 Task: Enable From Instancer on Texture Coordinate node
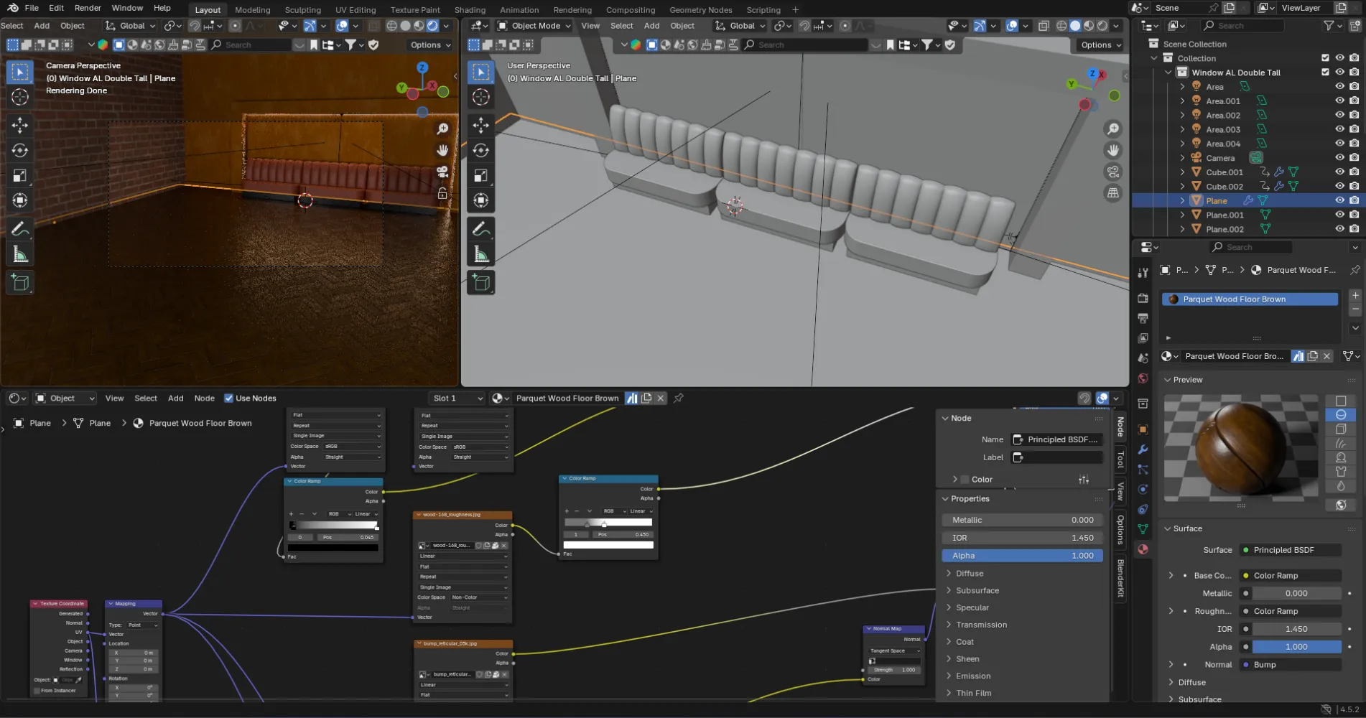coord(37,691)
